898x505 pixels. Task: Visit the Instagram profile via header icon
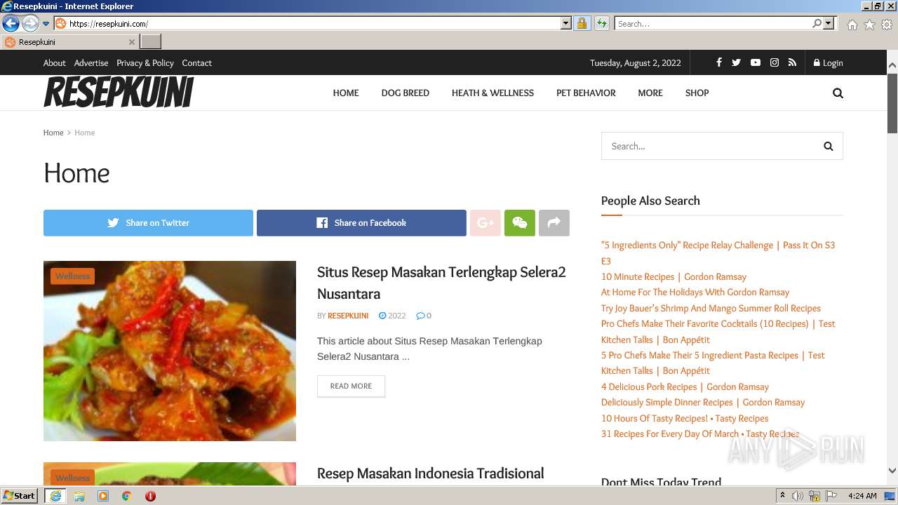point(775,62)
